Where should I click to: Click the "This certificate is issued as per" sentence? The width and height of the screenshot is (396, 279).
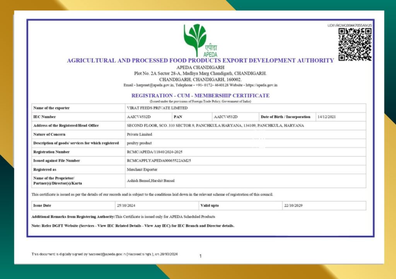pyautogui.click(x=152, y=194)
